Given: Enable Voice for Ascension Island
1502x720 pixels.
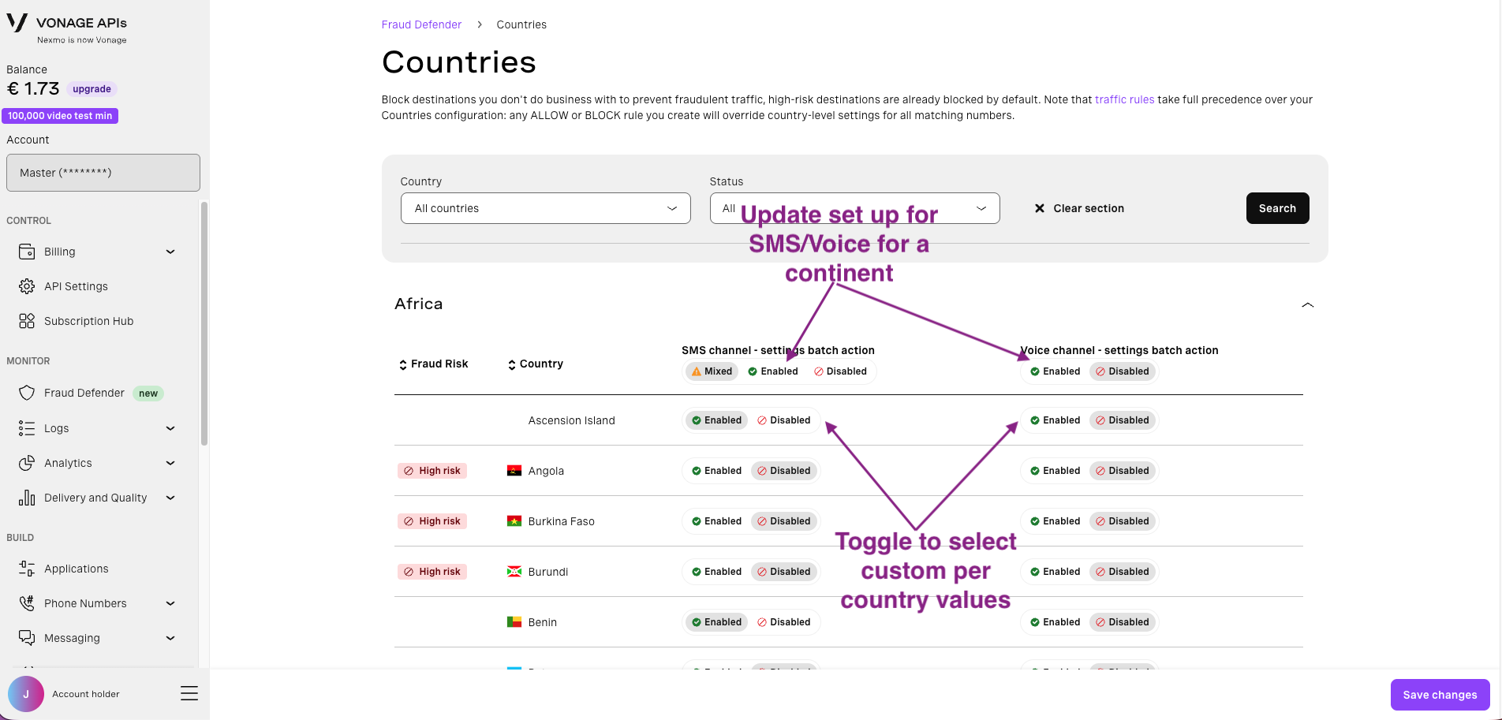Looking at the screenshot, I should [1055, 420].
